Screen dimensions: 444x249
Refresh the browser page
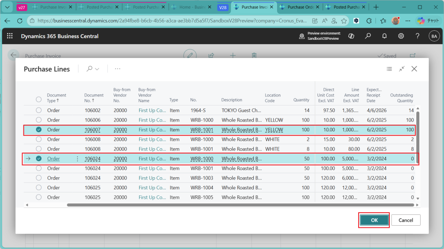click(20, 21)
